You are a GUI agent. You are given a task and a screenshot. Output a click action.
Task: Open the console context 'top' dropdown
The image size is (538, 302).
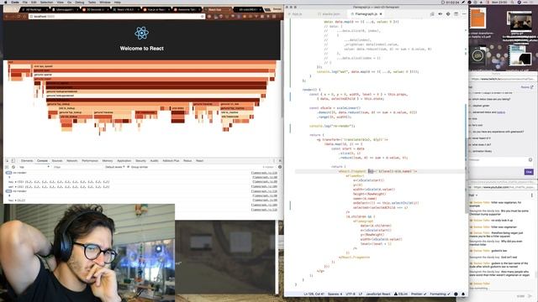point(34,167)
